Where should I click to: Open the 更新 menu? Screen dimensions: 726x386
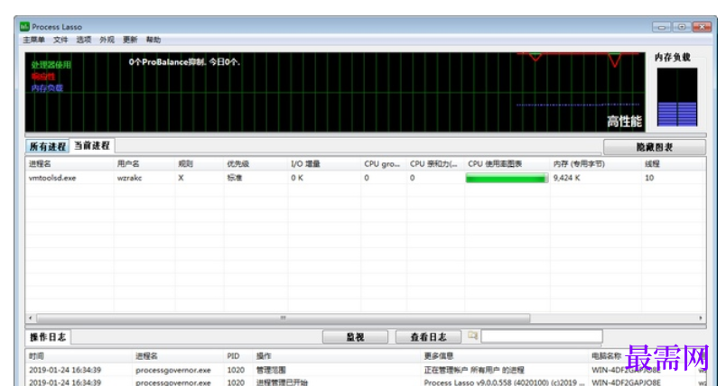point(130,40)
